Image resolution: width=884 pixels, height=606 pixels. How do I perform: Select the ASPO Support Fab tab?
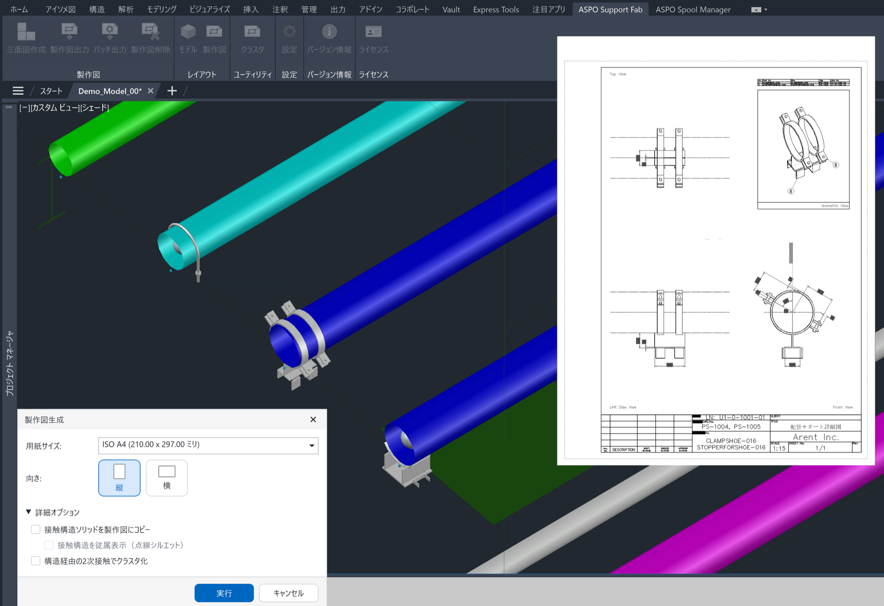coord(610,9)
